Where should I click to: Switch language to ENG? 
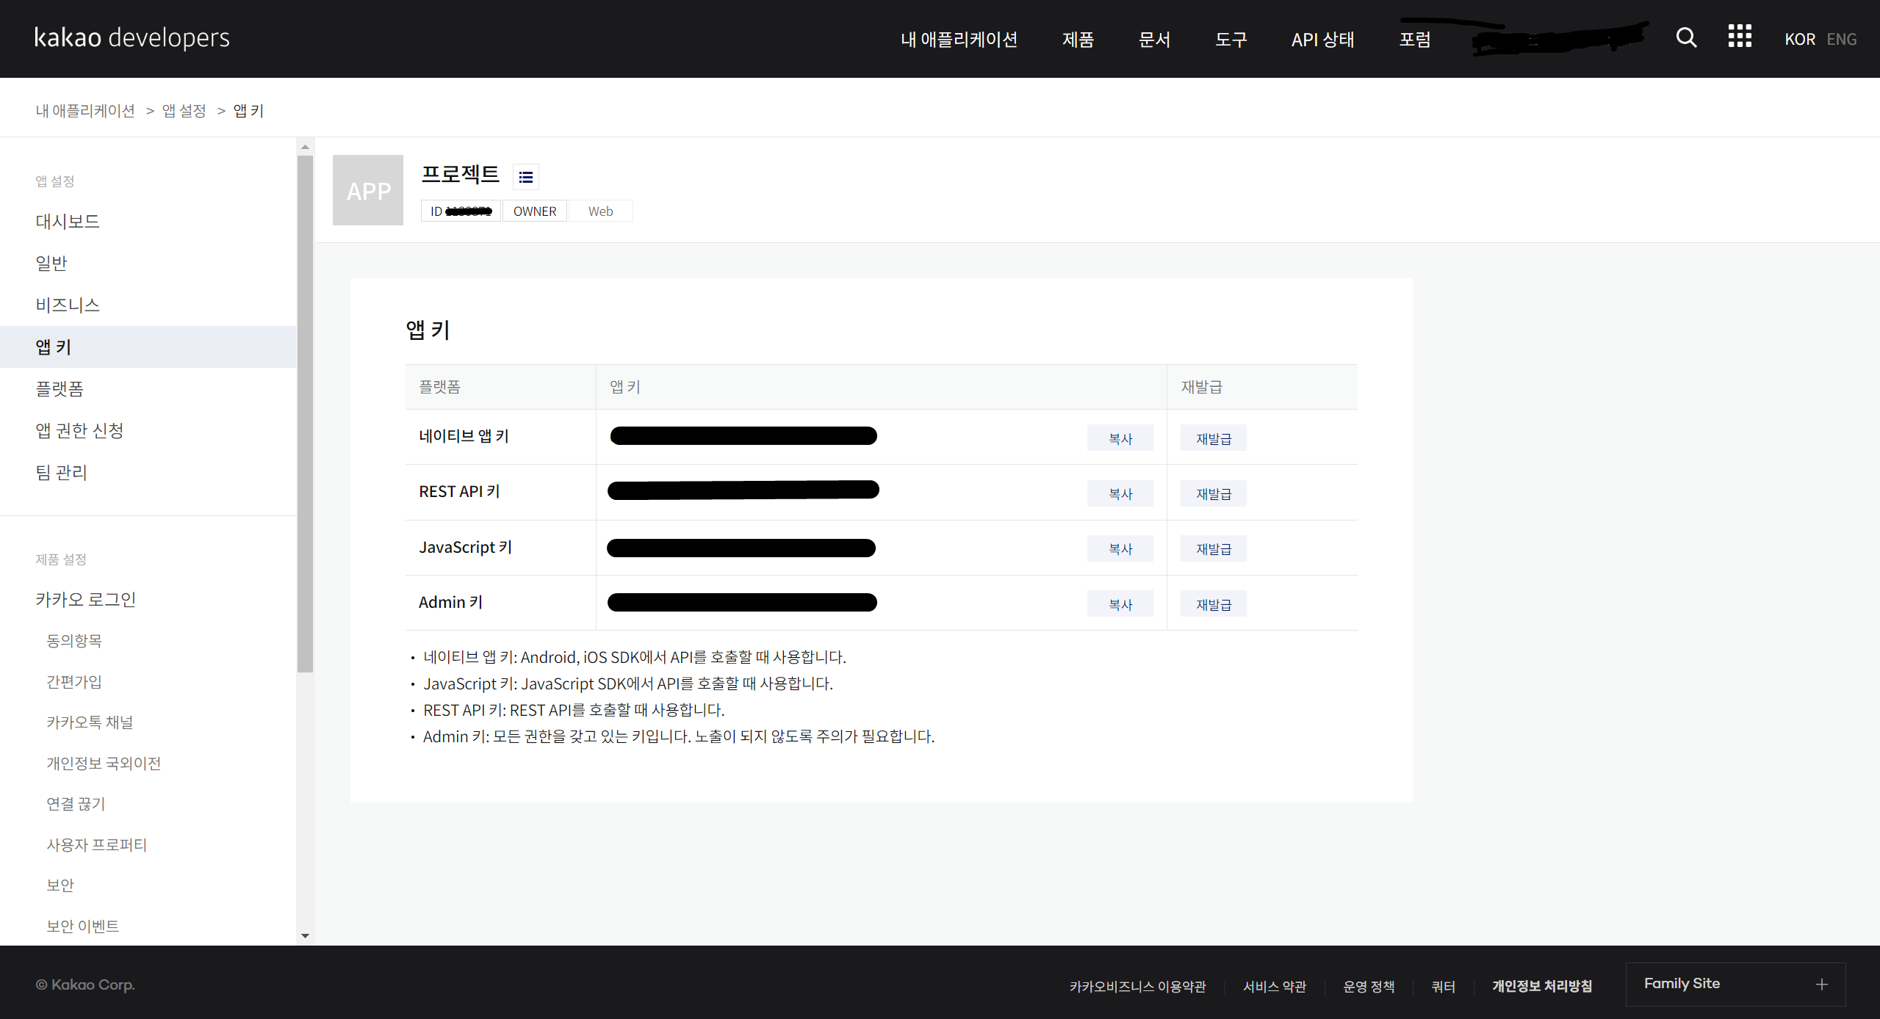tap(1841, 40)
